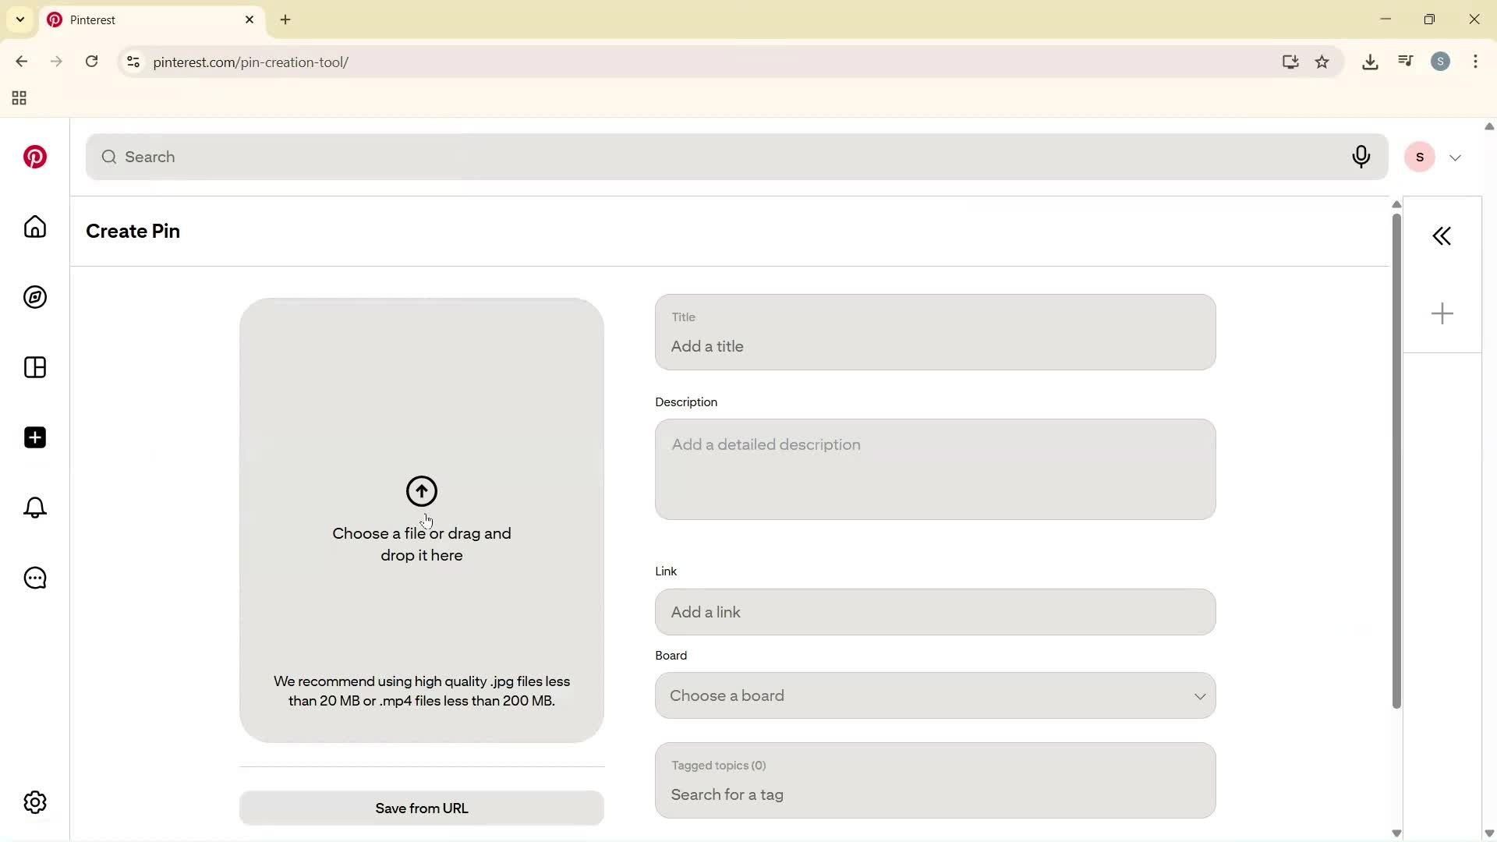
Task: Select the Home icon in the sidebar
Action: click(34, 227)
